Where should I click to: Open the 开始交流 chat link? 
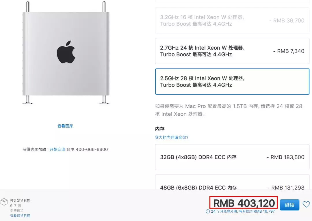(57, 149)
